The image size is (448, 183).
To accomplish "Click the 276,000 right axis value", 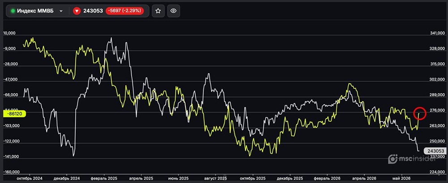I will 437,111.
